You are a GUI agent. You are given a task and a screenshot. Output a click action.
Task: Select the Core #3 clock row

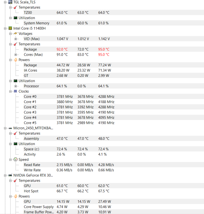[114, 112]
